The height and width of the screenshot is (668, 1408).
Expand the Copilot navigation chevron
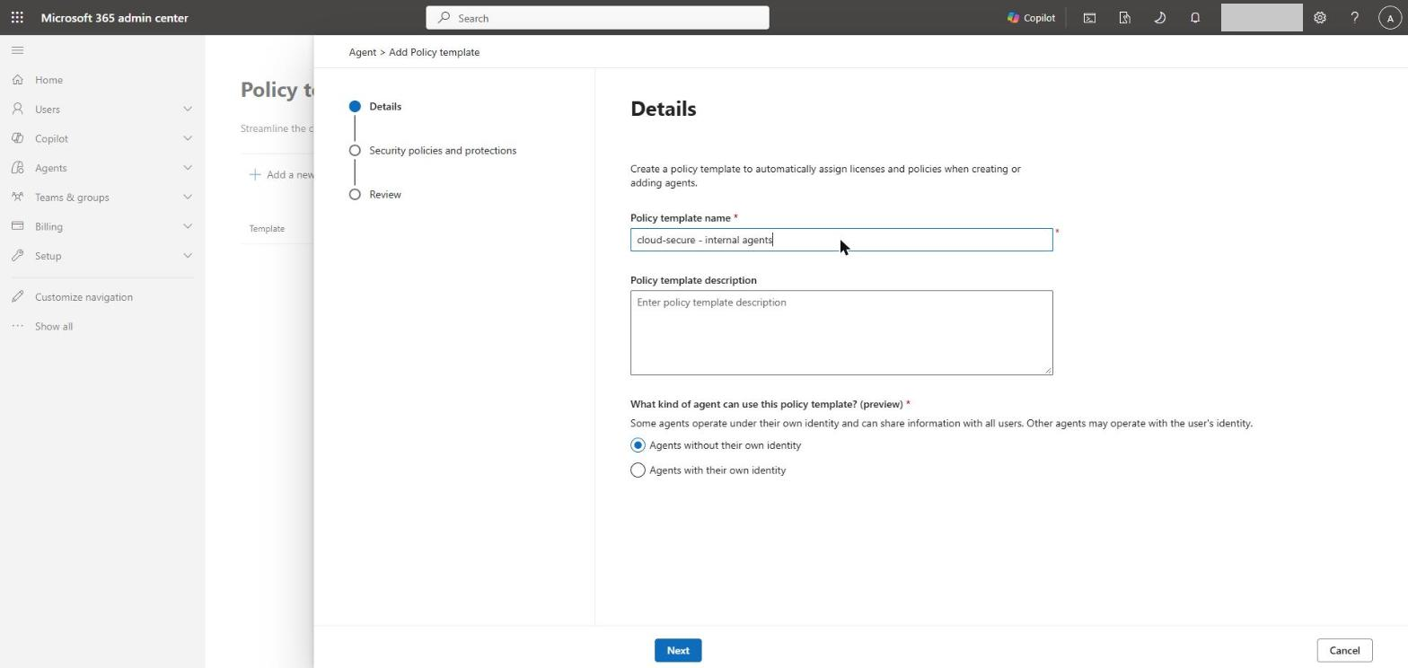188,138
